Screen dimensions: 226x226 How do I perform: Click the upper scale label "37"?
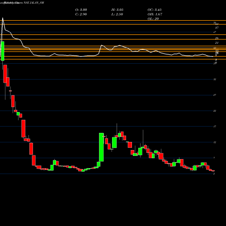[217, 28]
